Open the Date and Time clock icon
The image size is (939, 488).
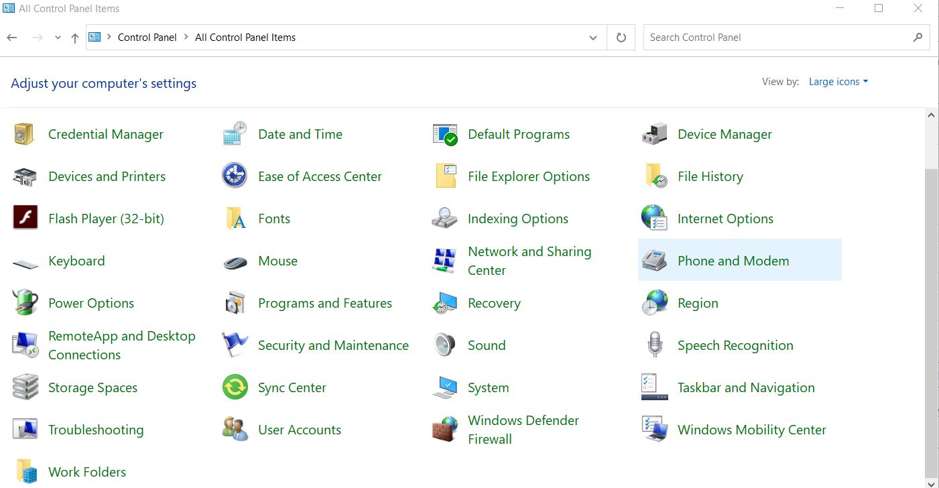tap(235, 134)
